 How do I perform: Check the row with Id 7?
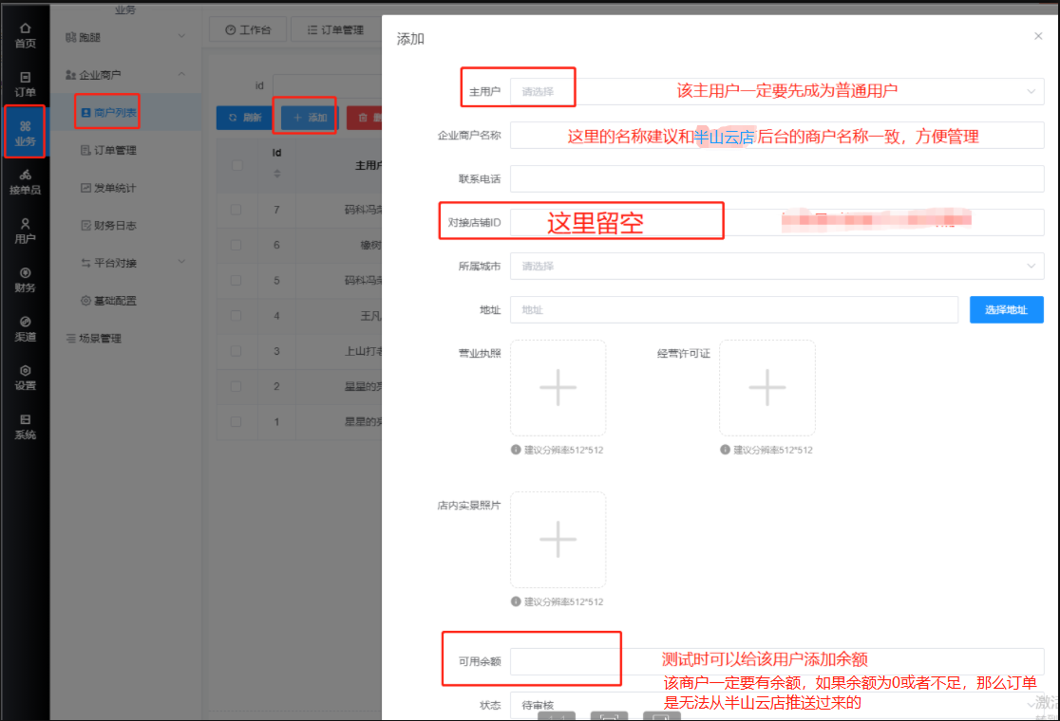click(x=236, y=210)
